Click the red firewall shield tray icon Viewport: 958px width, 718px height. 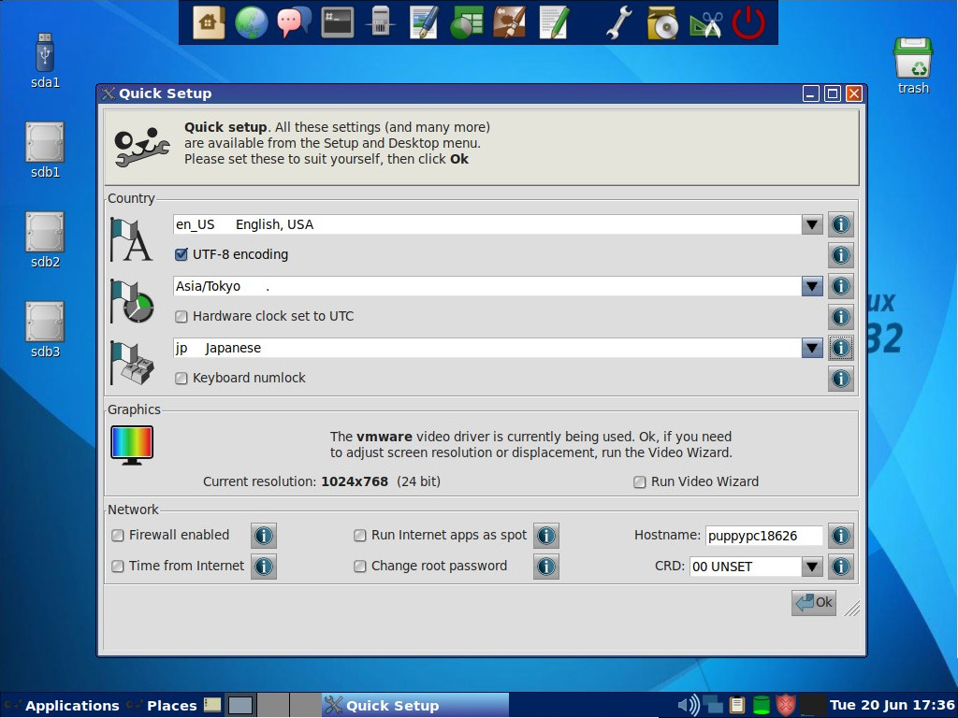click(x=786, y=705)
